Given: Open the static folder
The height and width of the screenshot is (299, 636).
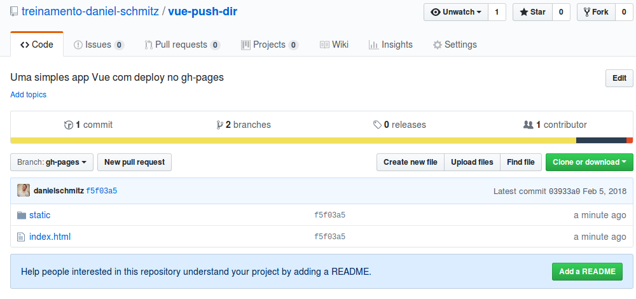Looking at the screenshot, I should (39, 215).
